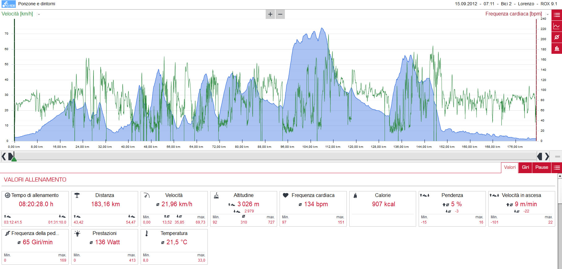Click the ascent speed value 9 m/min
Image resolution: width=562 pixels, height=269 pixels.
coord(526,204)
